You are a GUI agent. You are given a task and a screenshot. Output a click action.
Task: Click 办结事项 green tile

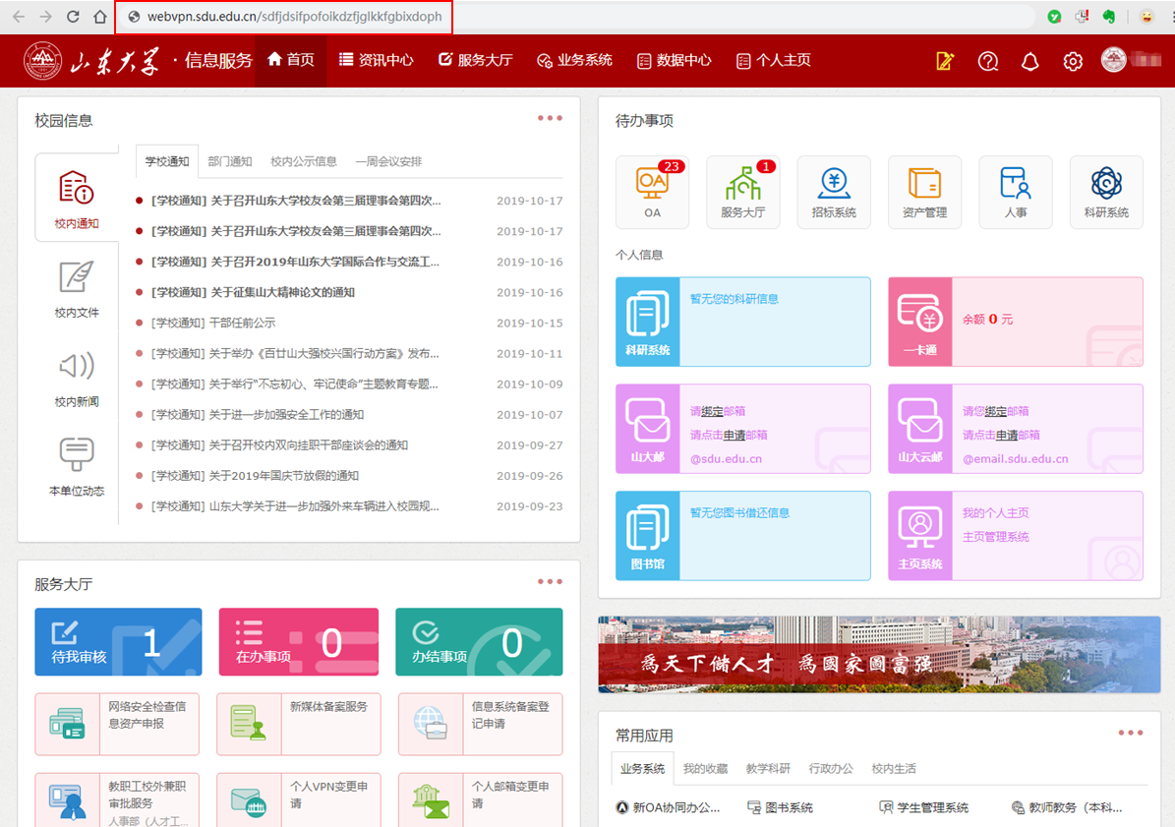pos(479,642)
